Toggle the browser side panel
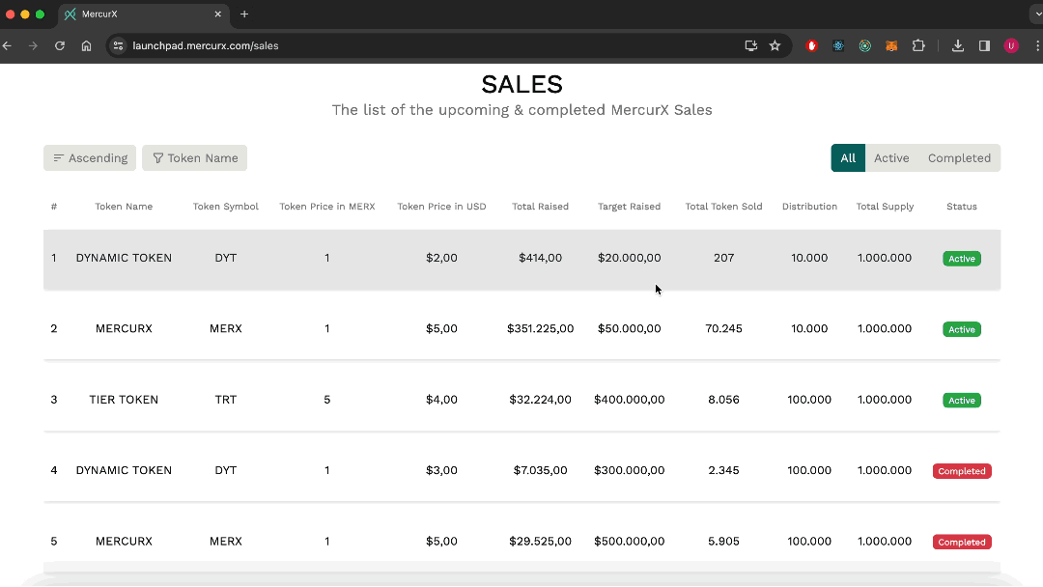Viewport: 1043px width, 587px height. coord(984,46)
